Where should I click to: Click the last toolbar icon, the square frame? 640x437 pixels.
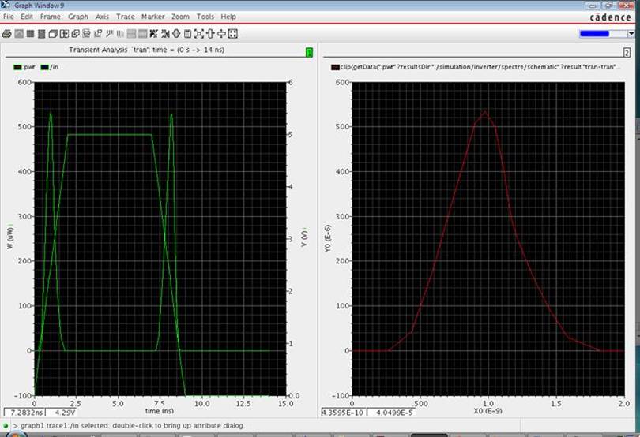pyautogui.click(x=233, y=34)
